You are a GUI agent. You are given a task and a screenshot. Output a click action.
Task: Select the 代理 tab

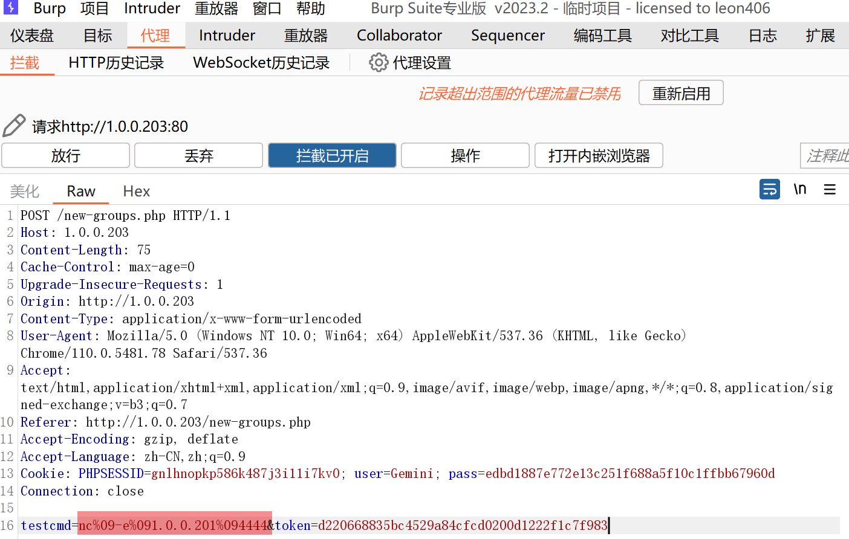click(155, 36)
